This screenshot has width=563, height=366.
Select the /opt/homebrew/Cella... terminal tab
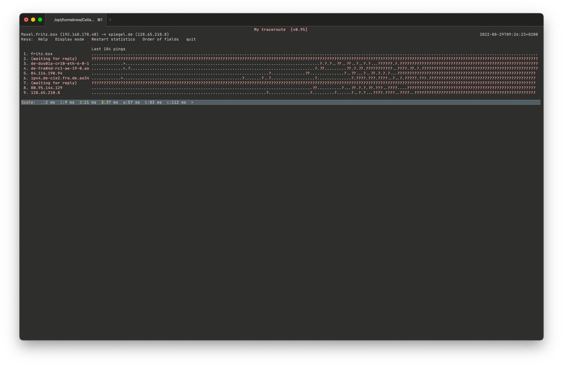tap(76, 20)
